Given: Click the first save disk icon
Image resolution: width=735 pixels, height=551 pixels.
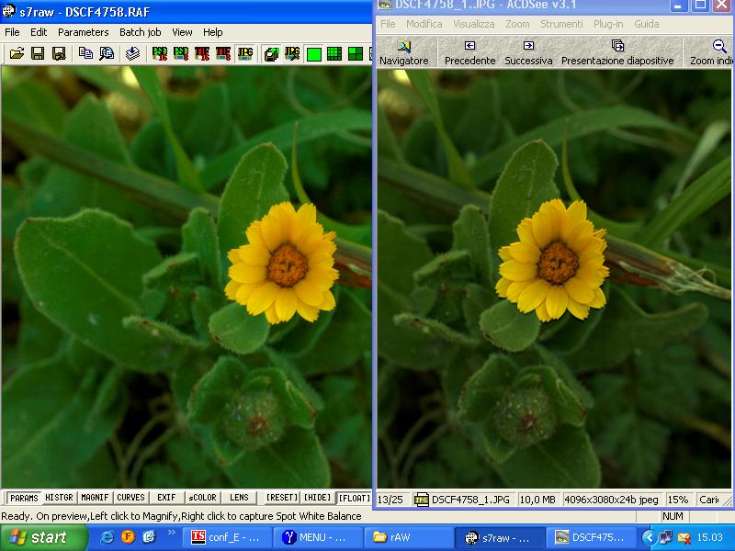Looking at the screenshot, I should point(38,54).
